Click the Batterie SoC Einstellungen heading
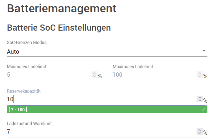The image size is (215, 138). point(59,28)
